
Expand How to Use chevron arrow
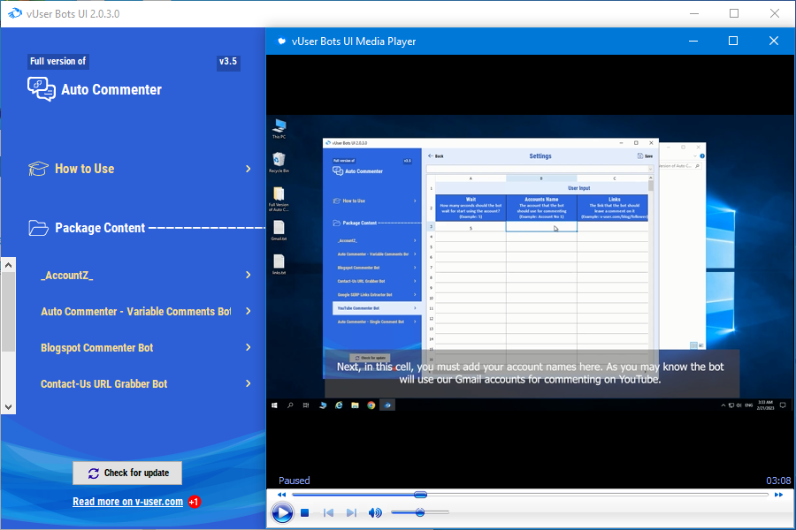pyautogui.click(x=249, y=169)
